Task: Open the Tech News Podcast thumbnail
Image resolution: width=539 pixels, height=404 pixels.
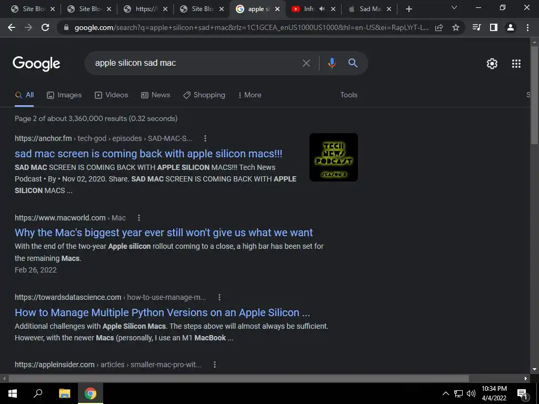Action: 333,157
